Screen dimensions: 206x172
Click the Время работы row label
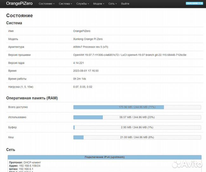pos(17,79)
